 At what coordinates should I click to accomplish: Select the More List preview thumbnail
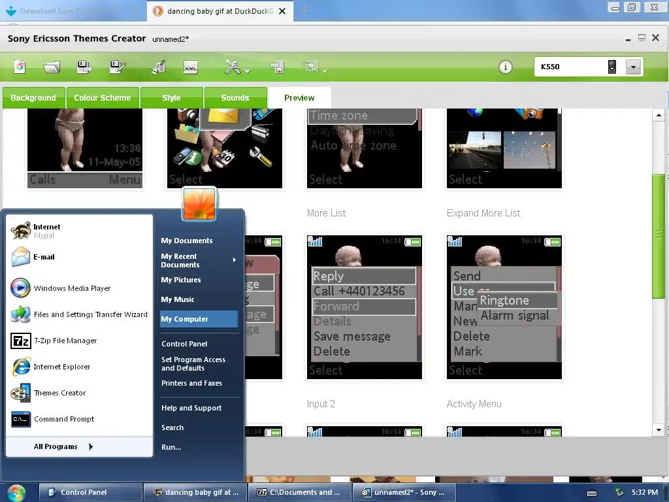click(x=365, y=307)
